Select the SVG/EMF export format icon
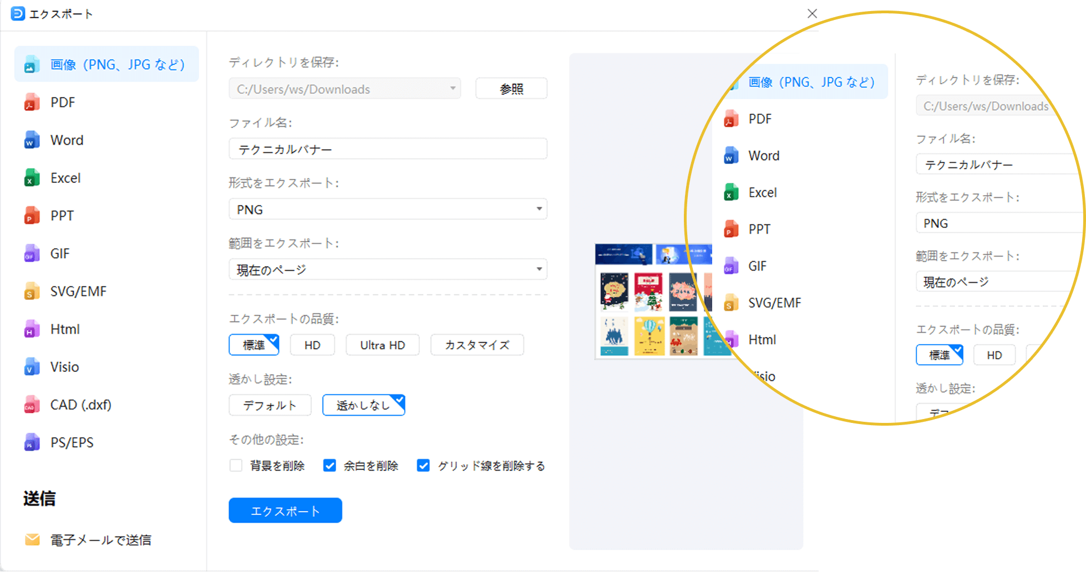The height and width of the screenshot is (572, 1086). click(x=32, y=290)
